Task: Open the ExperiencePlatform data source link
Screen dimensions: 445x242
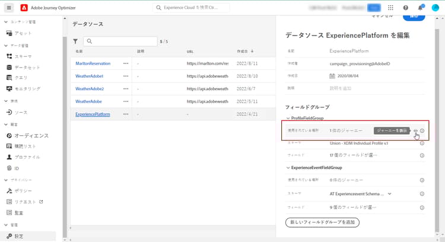Action: point(93,114)
